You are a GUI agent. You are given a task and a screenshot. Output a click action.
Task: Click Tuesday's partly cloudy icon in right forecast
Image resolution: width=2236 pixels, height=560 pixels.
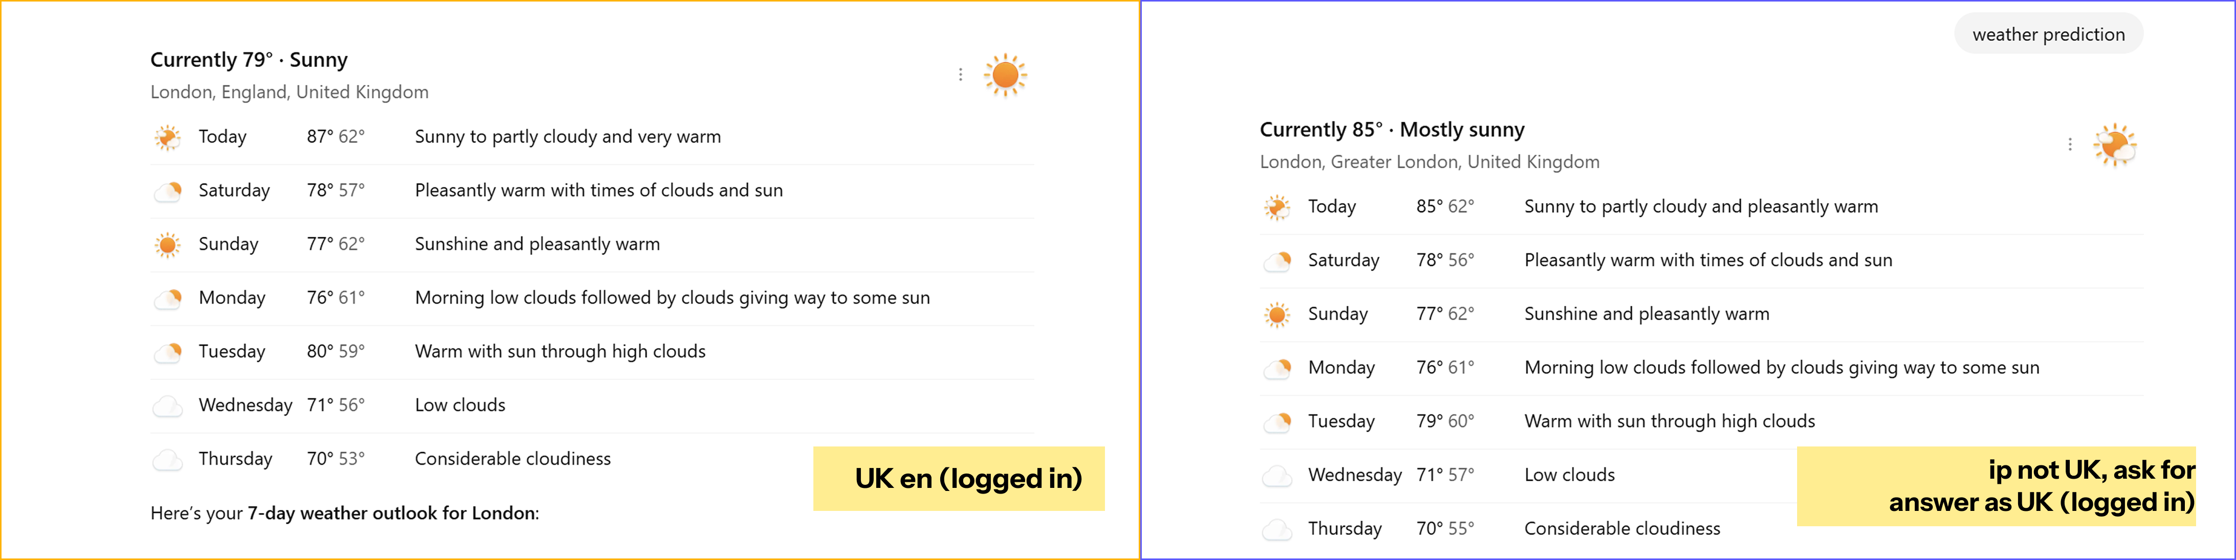pos(1277,422)
